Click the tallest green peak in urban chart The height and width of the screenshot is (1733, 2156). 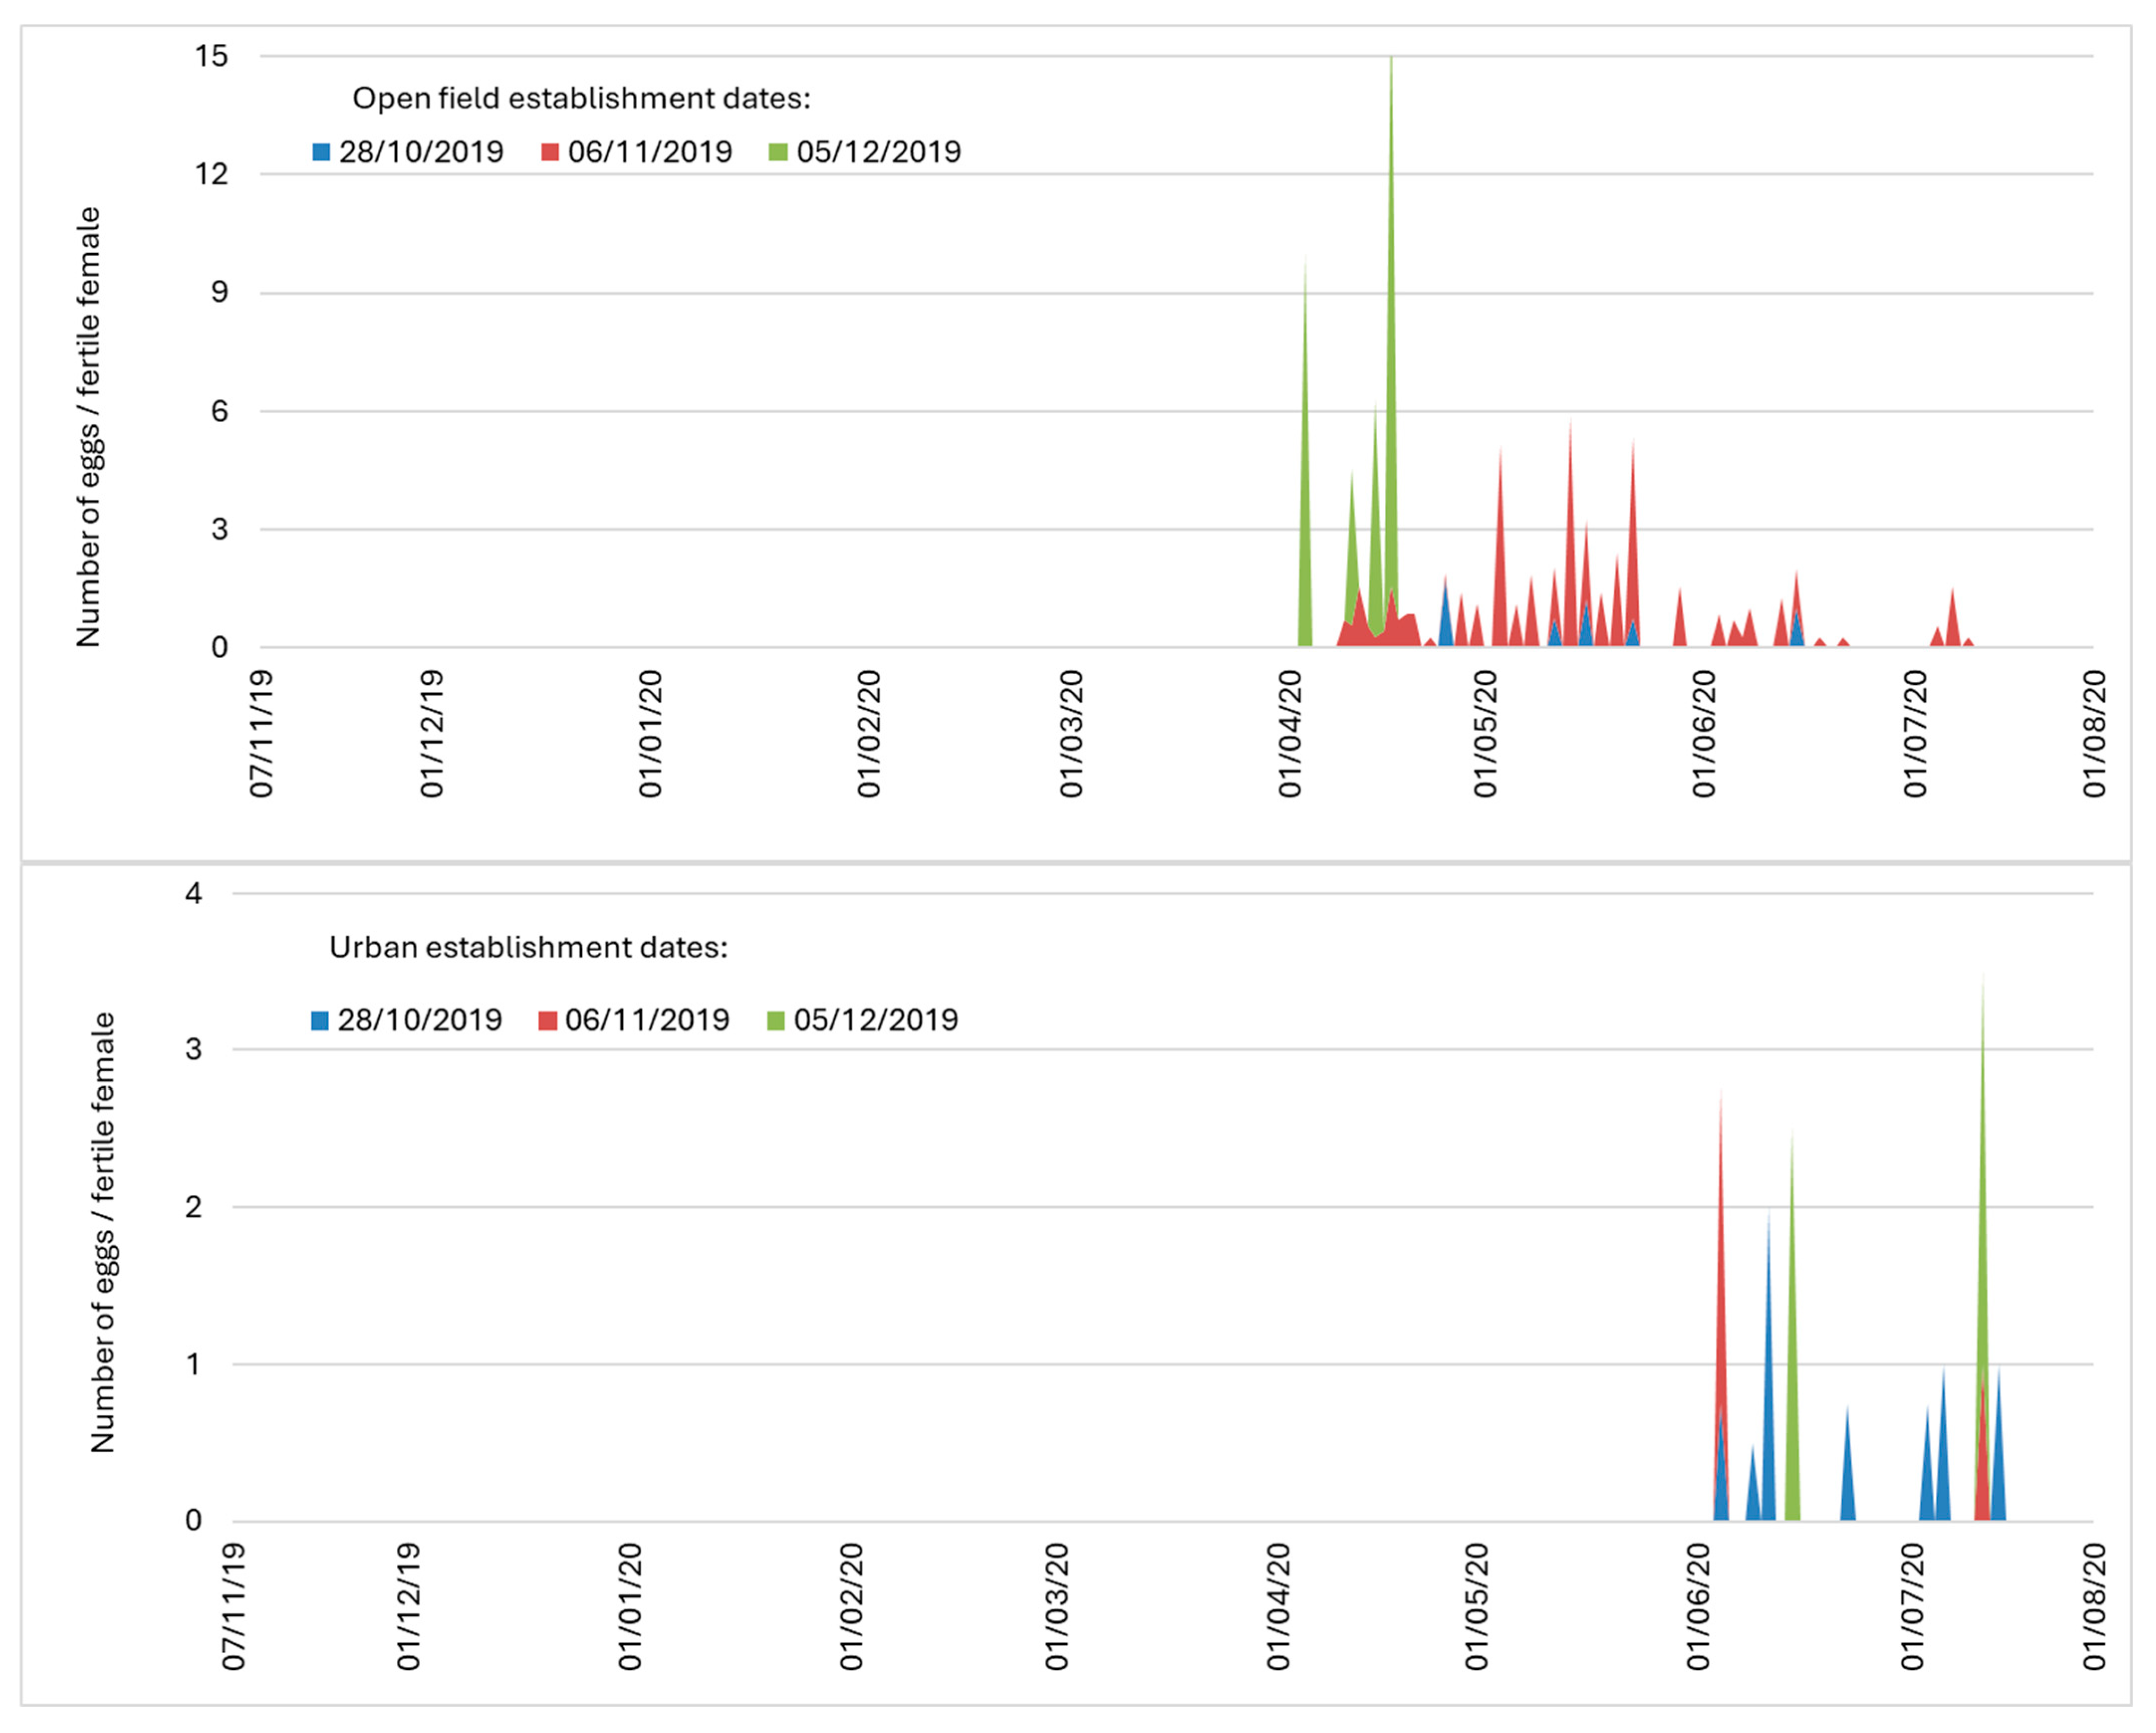coord(1982,1199)
